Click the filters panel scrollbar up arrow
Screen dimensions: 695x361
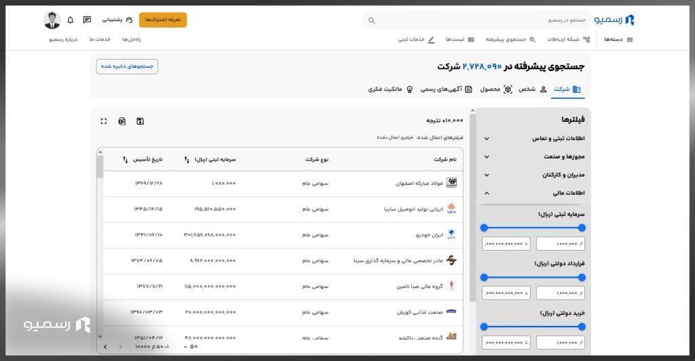[472, 111]
